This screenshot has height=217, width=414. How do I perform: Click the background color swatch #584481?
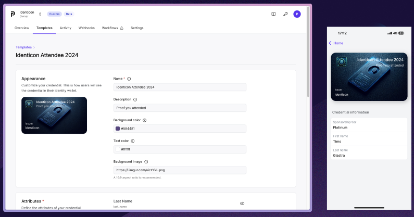[x=118, y=129]
